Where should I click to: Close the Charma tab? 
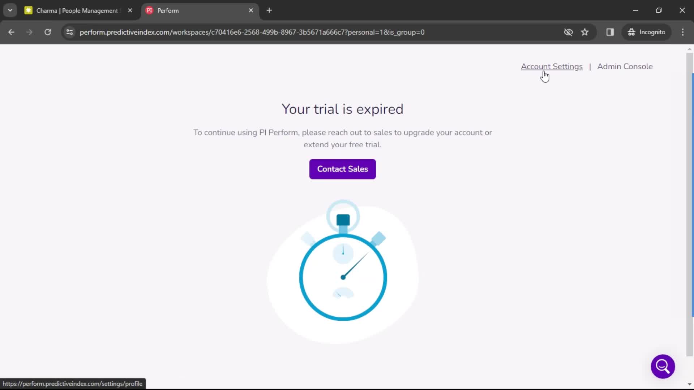pos(130,10)
